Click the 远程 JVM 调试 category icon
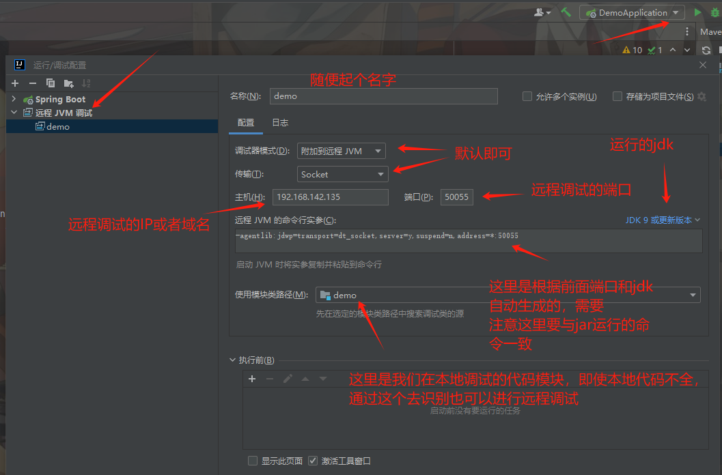This screenshot has height=475, width=722. [x=28, y=113]
